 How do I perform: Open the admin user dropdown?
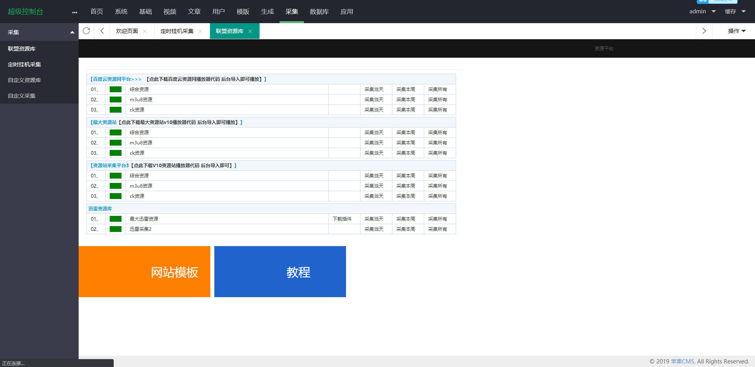[x=702, y=11]
